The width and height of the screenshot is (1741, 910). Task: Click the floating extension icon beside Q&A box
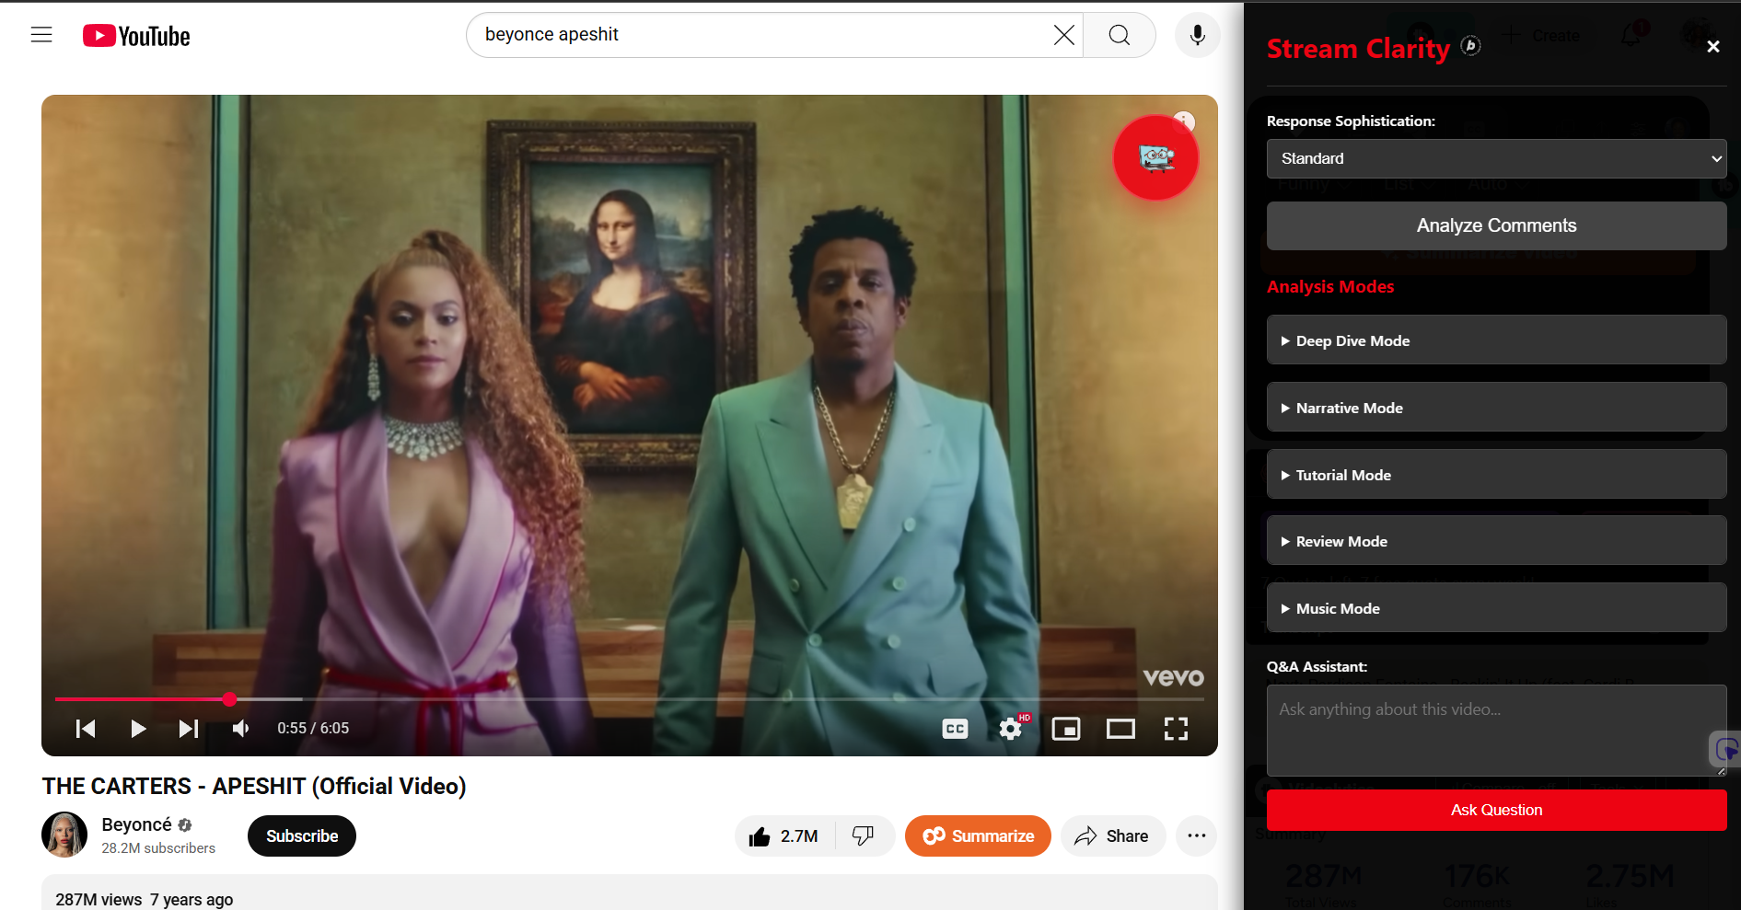1725,749
